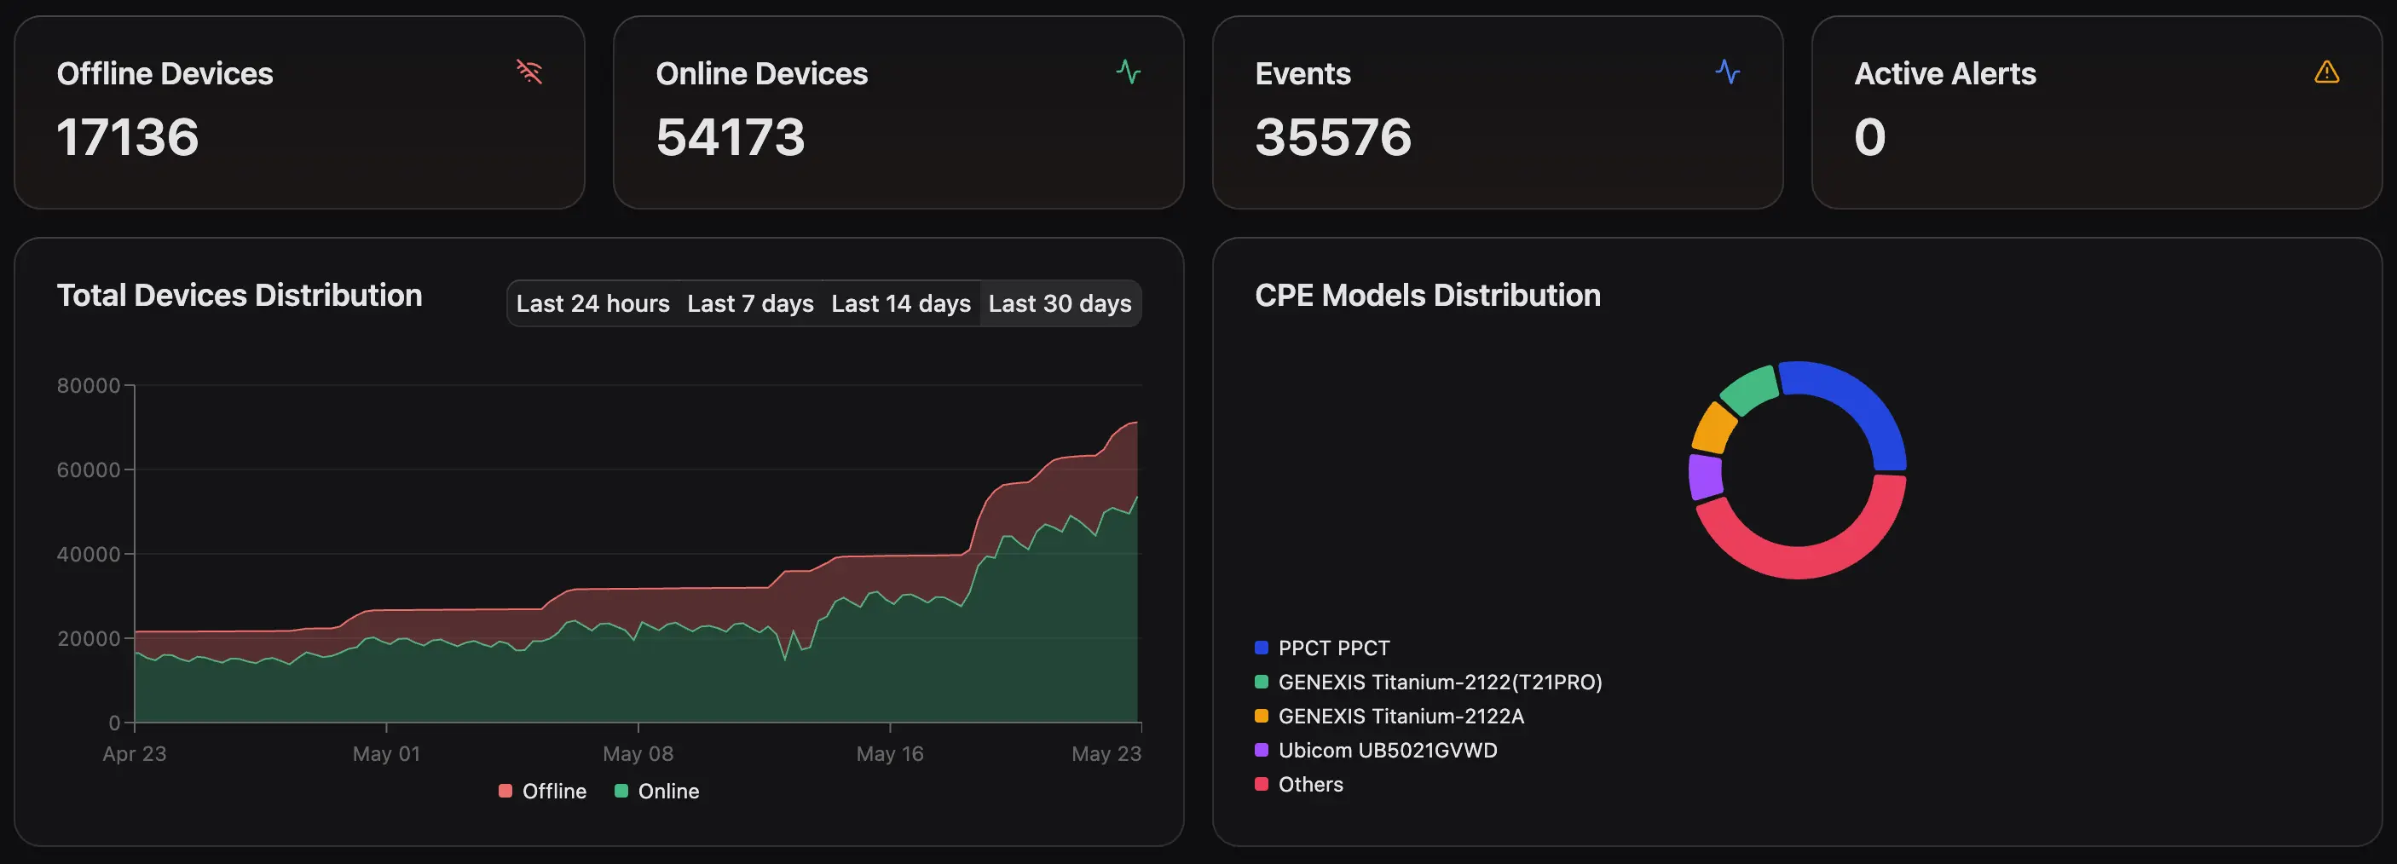Click the purple Ubicom legend color square
2397x864 pixels.
coord(1262,750)
